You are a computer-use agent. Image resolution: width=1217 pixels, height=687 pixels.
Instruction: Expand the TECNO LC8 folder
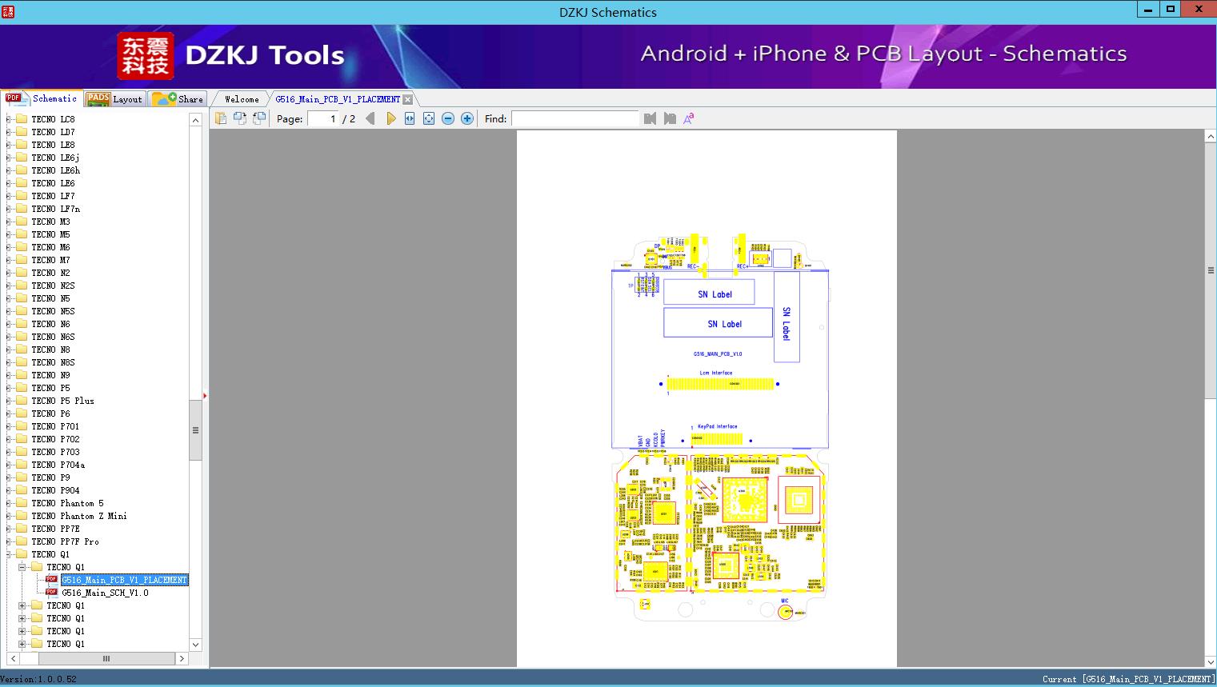point(8,119)
